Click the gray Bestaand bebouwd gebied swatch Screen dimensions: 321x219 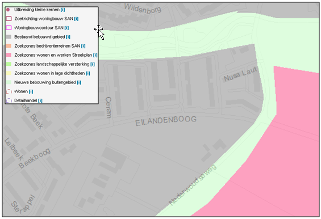click(x=9, y=37)
